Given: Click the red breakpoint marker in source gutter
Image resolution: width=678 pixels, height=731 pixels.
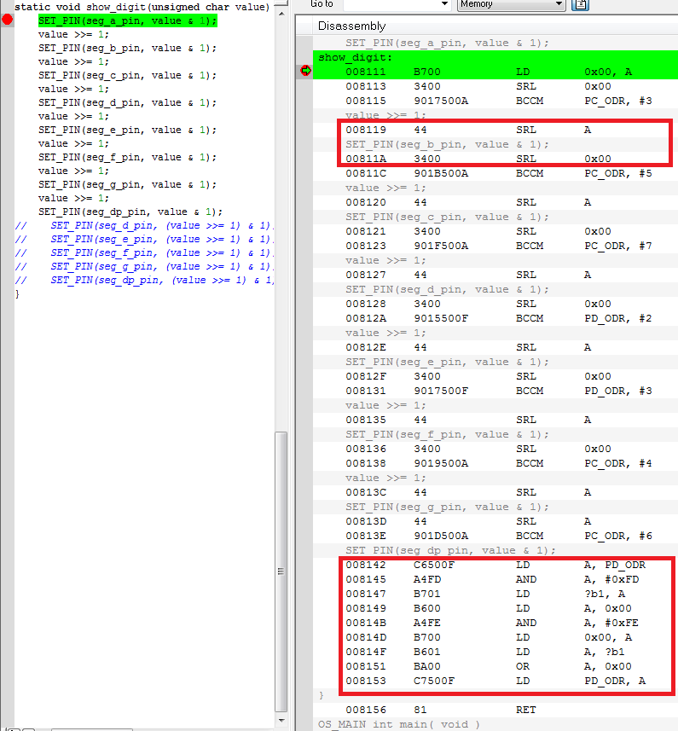Looking at the screenshot, I should [8, 20].
